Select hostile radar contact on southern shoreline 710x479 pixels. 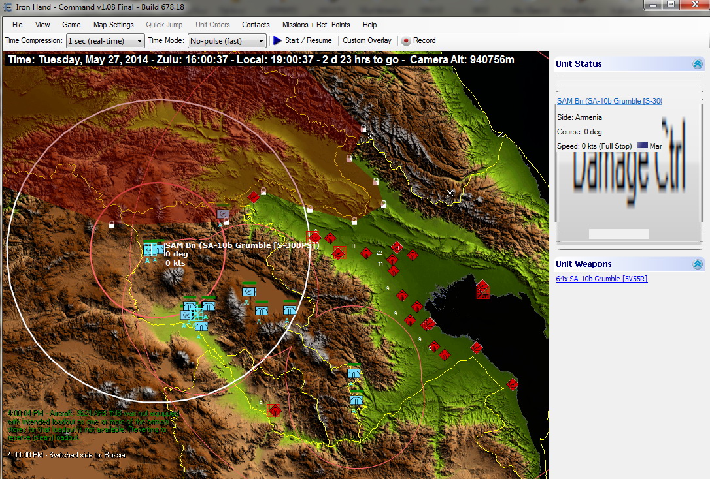(x=477, y=347)
